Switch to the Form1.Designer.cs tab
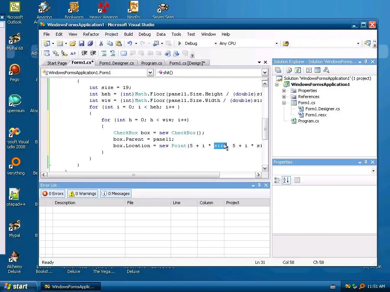The width and height of the screenshot is (390, 292). 117,63
